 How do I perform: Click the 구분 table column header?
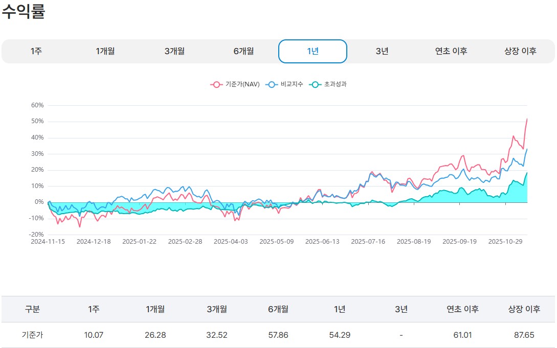click(32, 309)
